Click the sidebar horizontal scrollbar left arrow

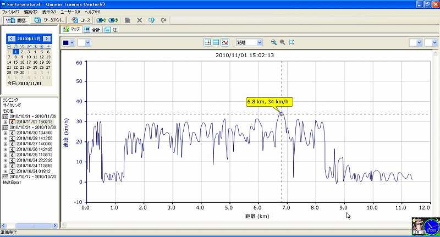[x=3, y=225]
